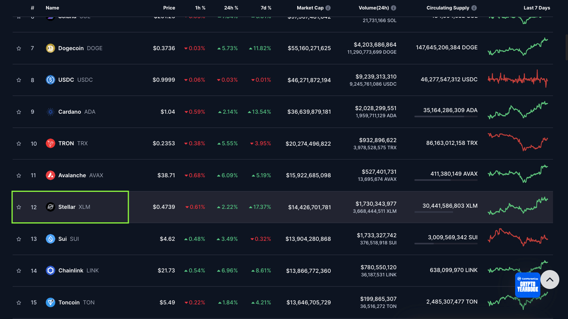Sort by the Price column header
The height and width of the screenshot is (319, 568).
click(x=169, y=8)
